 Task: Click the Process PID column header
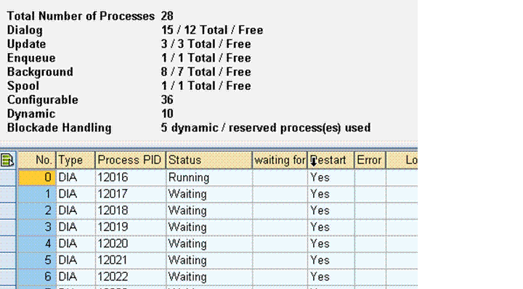point(131,160)
